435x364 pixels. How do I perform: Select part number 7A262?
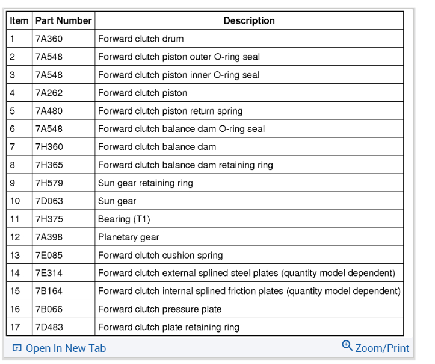49,93
